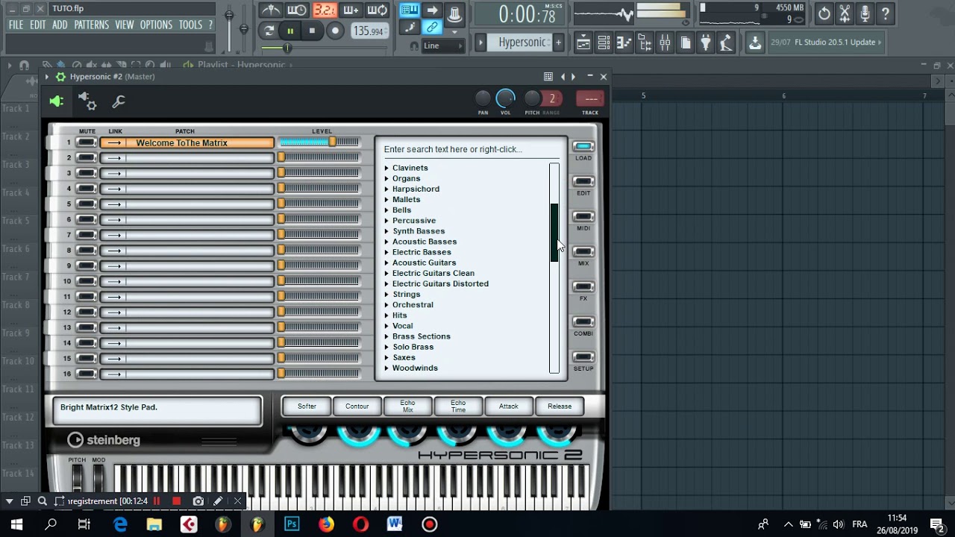Click the LOAD button in Hypersonic

[583, 147]
